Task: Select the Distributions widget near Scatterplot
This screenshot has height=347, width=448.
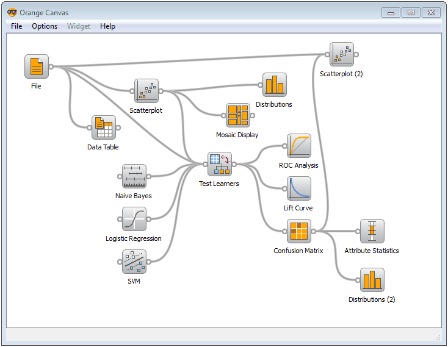Action: point(274,85)
